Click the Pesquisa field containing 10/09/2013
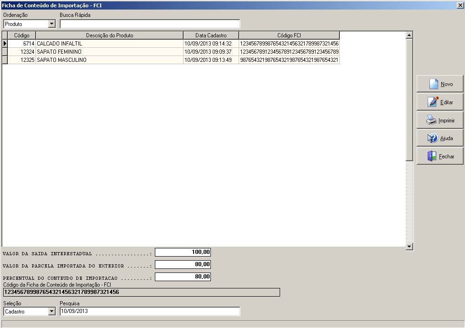Image resolution: width=465 pixels, height=328 pixels. coord(150,311)
